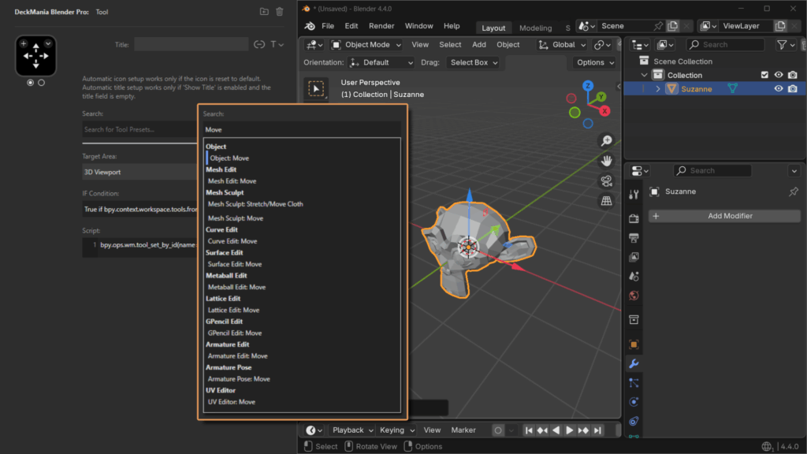Screen dimensions: 807x454
Task: Choose 'Mesh Edit: Move' from search results
Action: tap(232, 181)
